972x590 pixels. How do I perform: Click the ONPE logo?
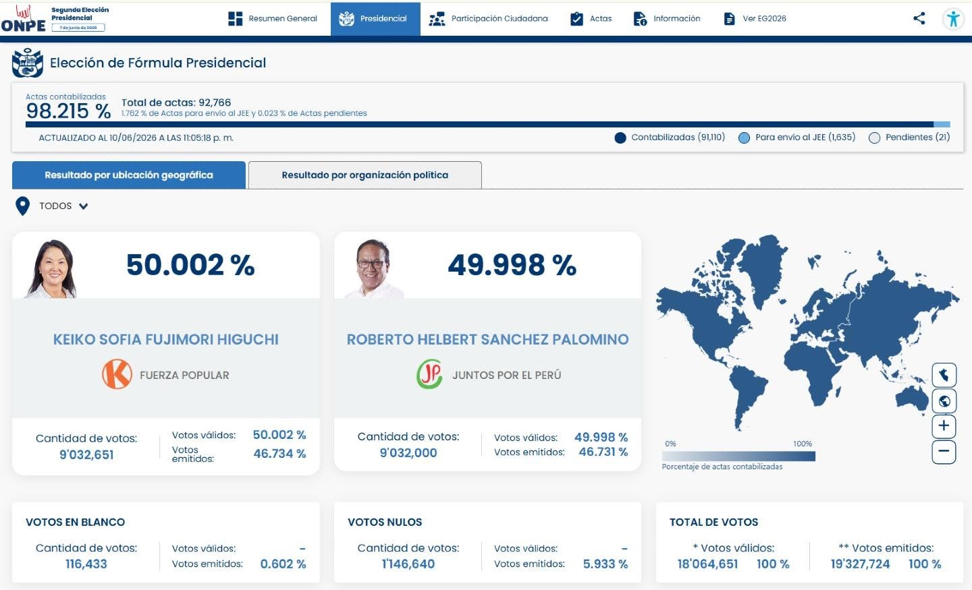tap(24, 19)
